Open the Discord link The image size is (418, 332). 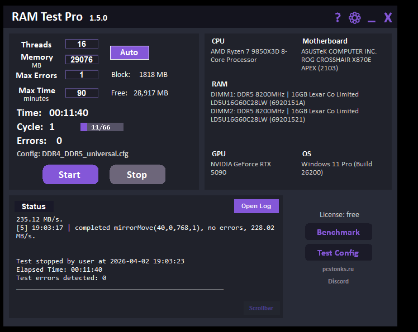[x=338, y=281]
